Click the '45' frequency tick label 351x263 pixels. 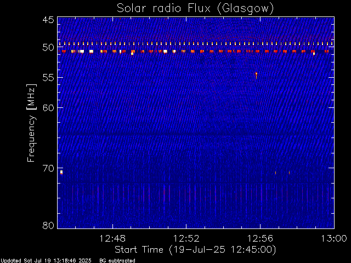(48, 20)
